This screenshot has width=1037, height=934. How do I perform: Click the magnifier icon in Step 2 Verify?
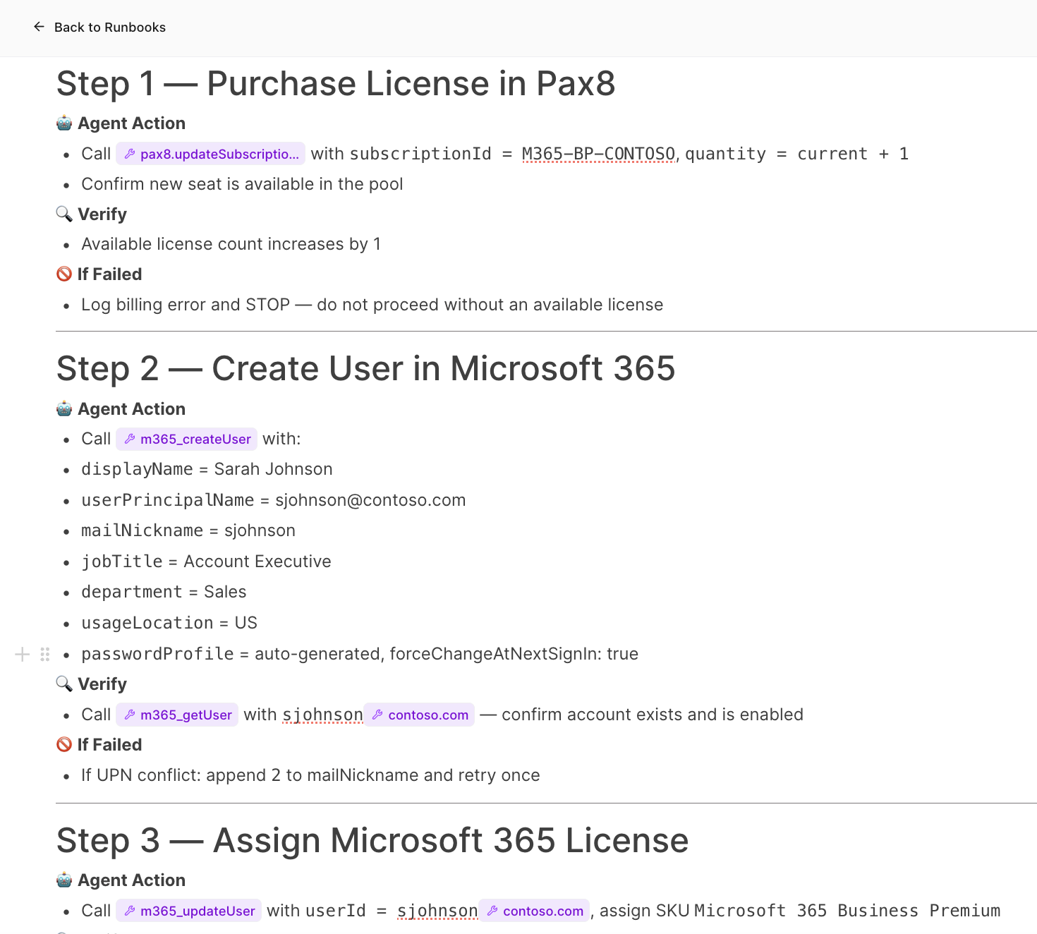pyautogui.click(x=64, y=684)
